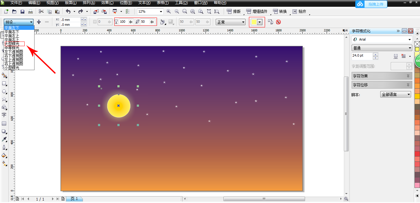
Task: Click the Add preset plus icon
Action: [x=39, y=22]
